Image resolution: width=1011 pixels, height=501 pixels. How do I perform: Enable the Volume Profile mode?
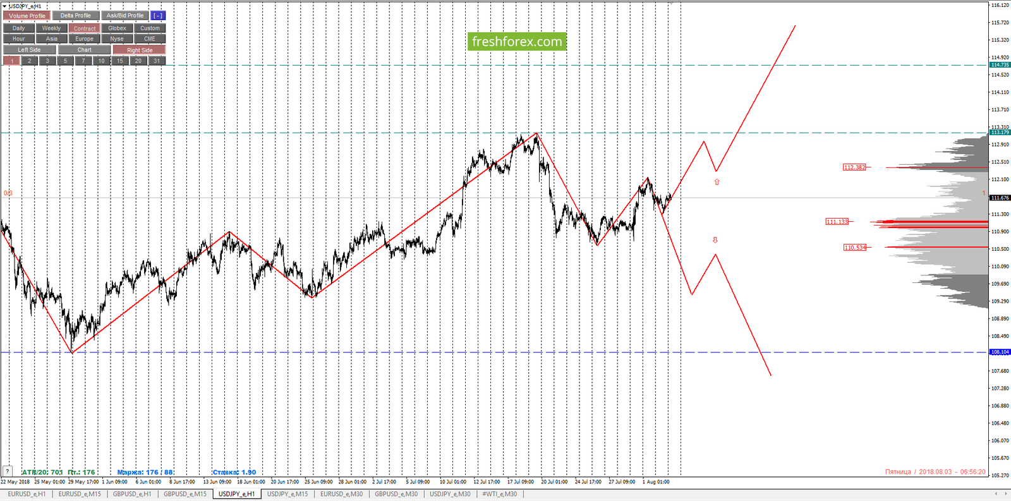coord(27,16)
